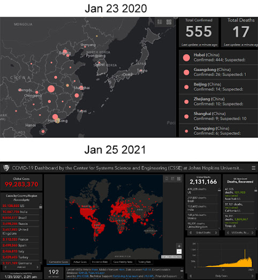Switch to the Incidence Rate tab
The image size is (258, 280).
point(100,262)
